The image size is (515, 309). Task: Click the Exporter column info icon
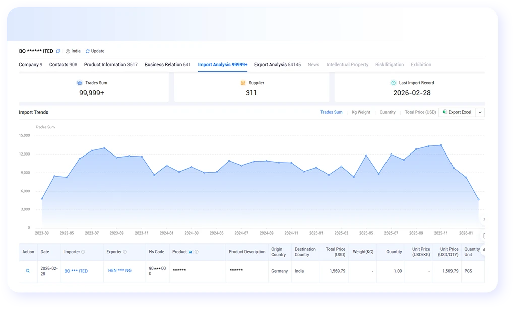[125, 252]
